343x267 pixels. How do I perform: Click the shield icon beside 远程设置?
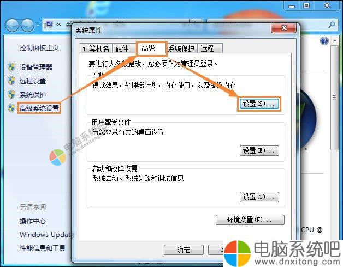click(11, 81)
